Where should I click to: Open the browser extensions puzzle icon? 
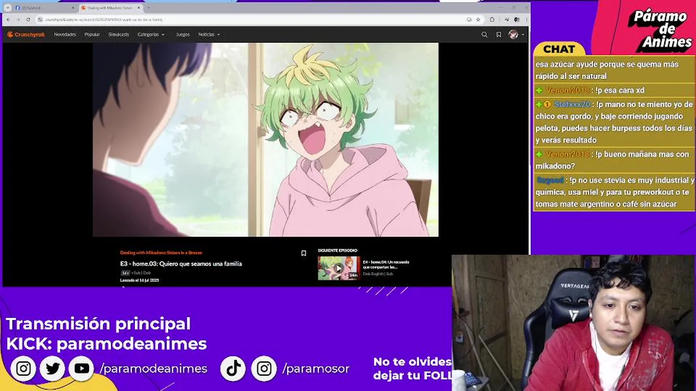(492, 20)
